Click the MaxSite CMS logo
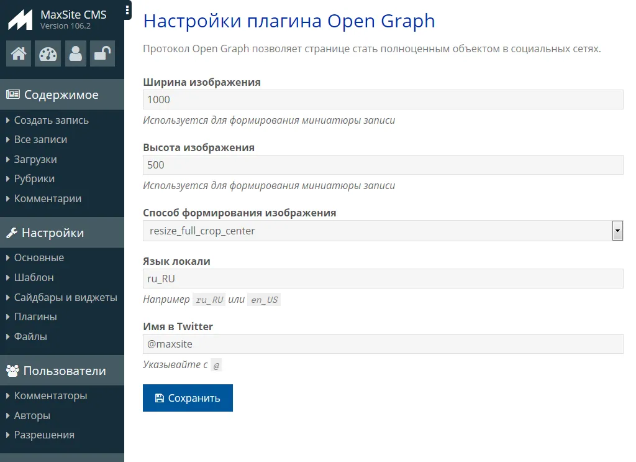This screenshot has height=462, width=636. coord(20,19)
